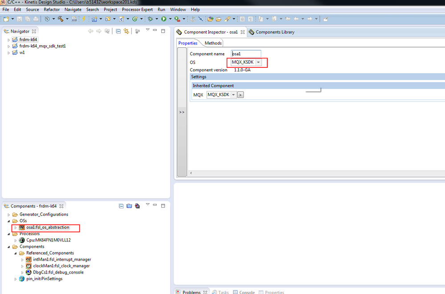445x294 pixels.
Task: Expand the frdm-k64_mqx_sdk_test1 project
Action: click(x=8, y=46)
